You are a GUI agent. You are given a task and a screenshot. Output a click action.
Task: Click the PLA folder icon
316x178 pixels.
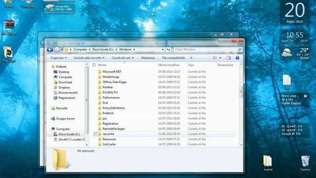click(99, 103)
